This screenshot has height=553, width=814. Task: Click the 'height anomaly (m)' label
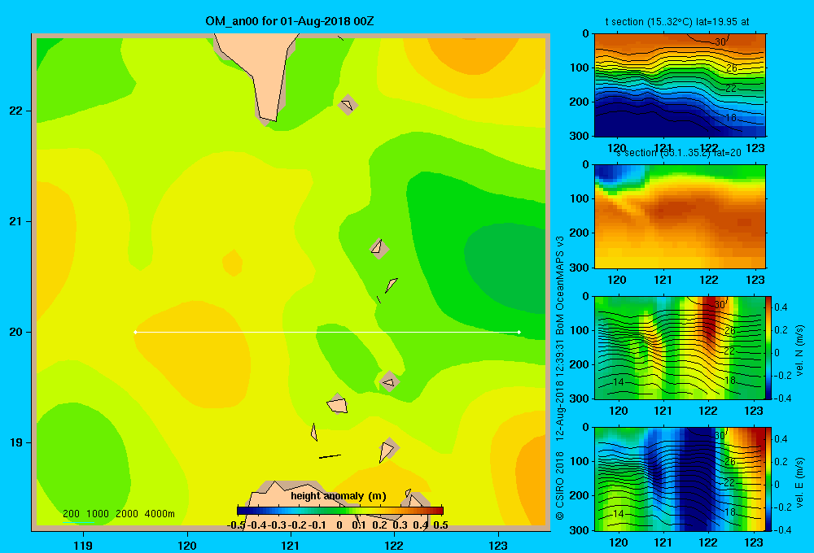pyautogui.click(x=339, y=496)
